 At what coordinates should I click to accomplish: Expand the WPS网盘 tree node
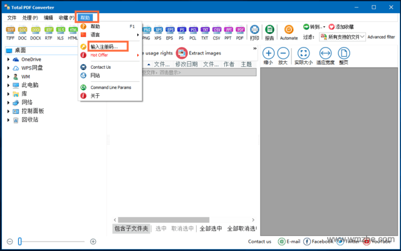point(8,68)
